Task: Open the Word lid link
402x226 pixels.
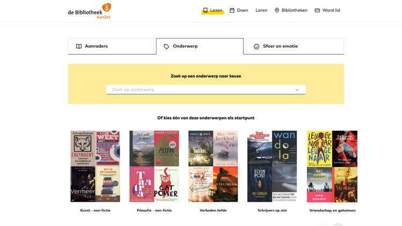Action: pyautogui.click(x=331, y=10)
